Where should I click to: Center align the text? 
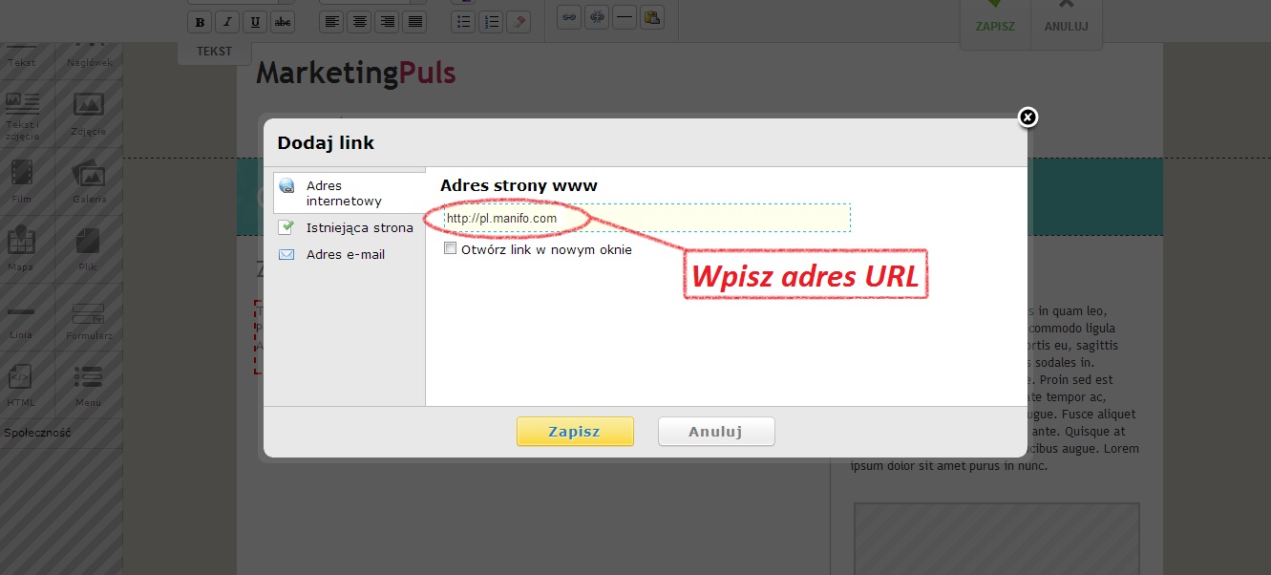point(359,22)
